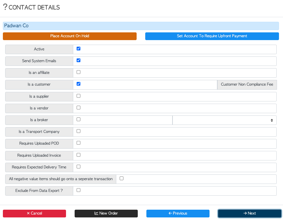Check the Is a Transport Company box
283x222 pixels.
click(x=79, y=131)
